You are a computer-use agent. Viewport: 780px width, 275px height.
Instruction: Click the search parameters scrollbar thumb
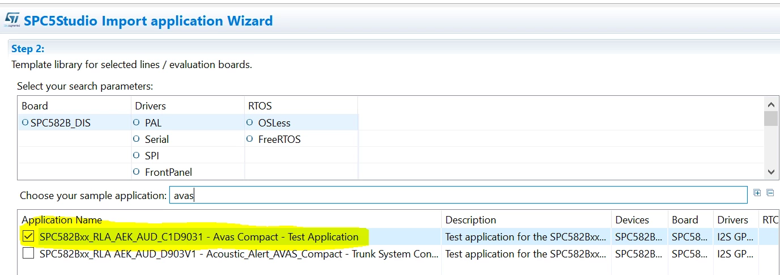(x=770, y=119)
